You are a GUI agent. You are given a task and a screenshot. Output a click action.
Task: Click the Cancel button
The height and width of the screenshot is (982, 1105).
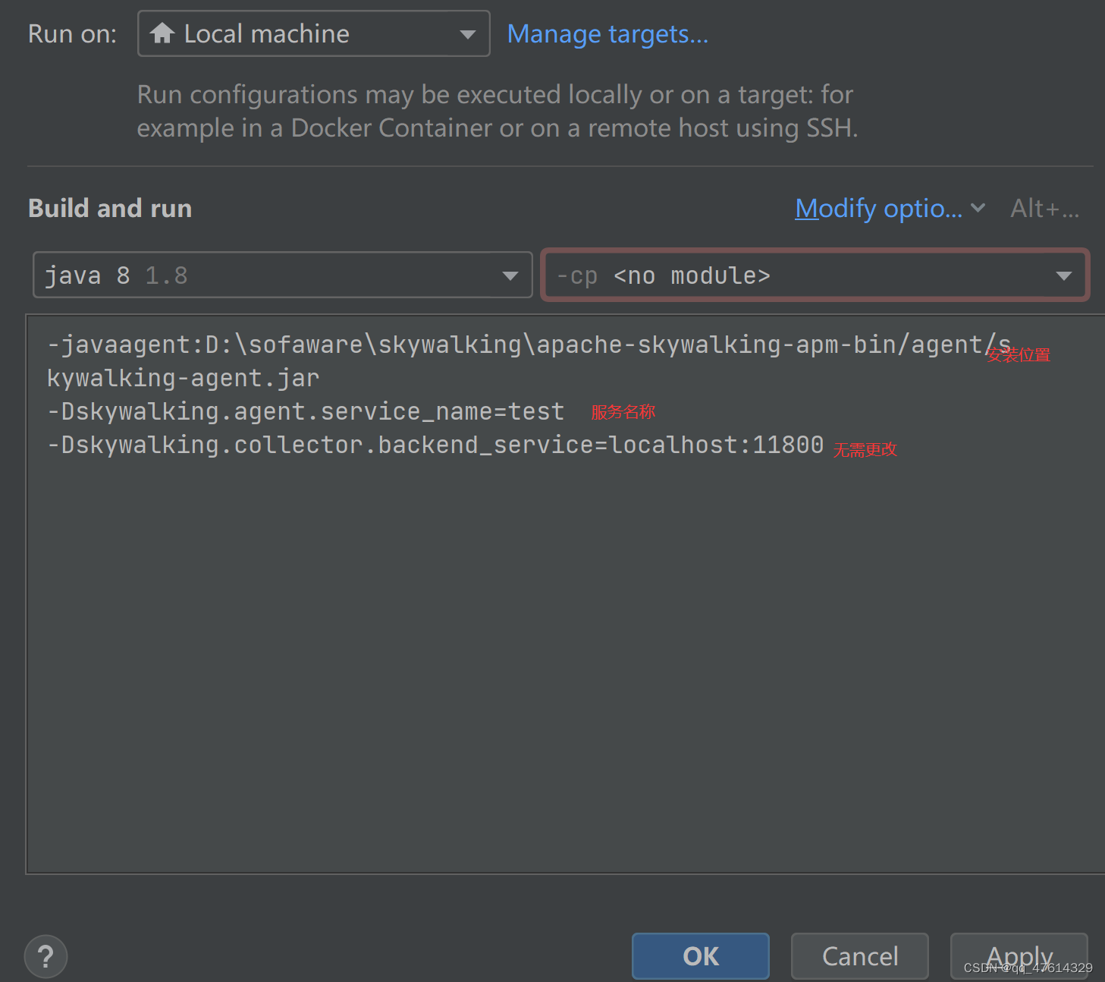point(860,956)
